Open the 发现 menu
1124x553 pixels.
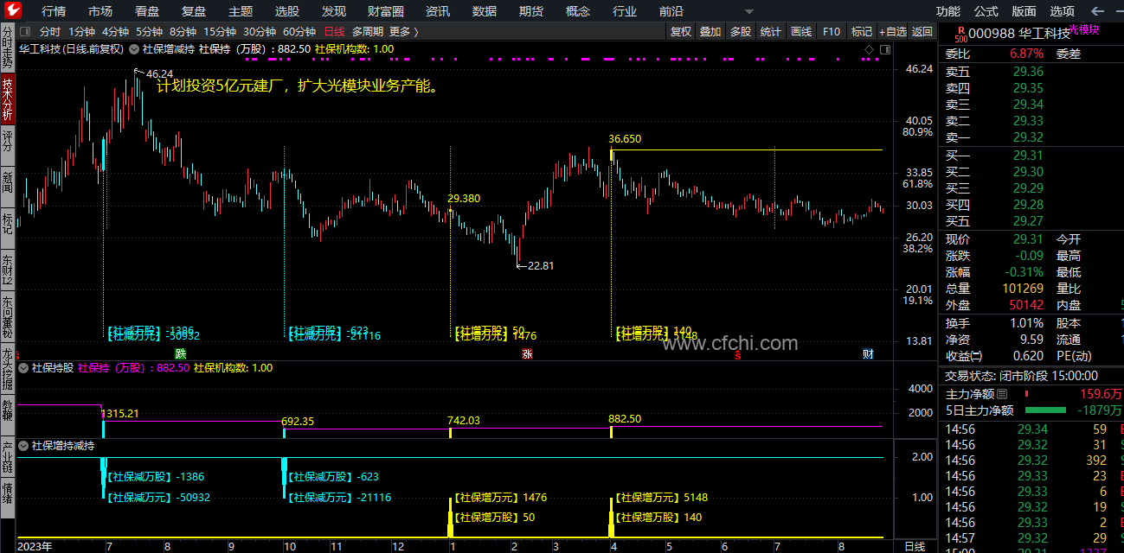[x=334, y=11]
